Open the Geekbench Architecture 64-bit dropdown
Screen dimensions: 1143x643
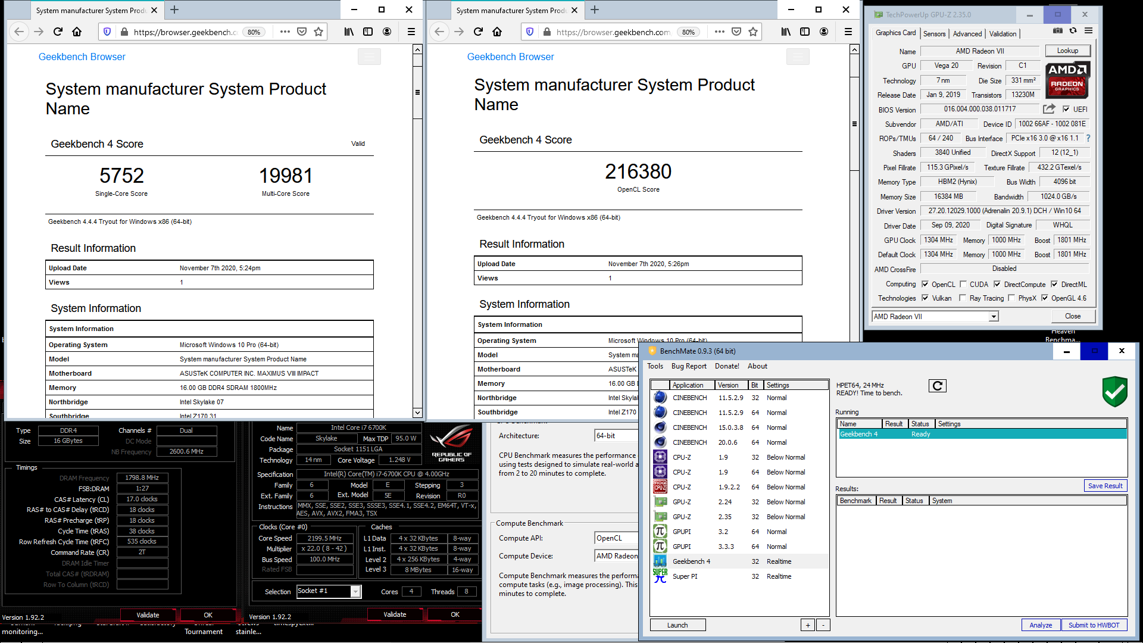(616, 436)
